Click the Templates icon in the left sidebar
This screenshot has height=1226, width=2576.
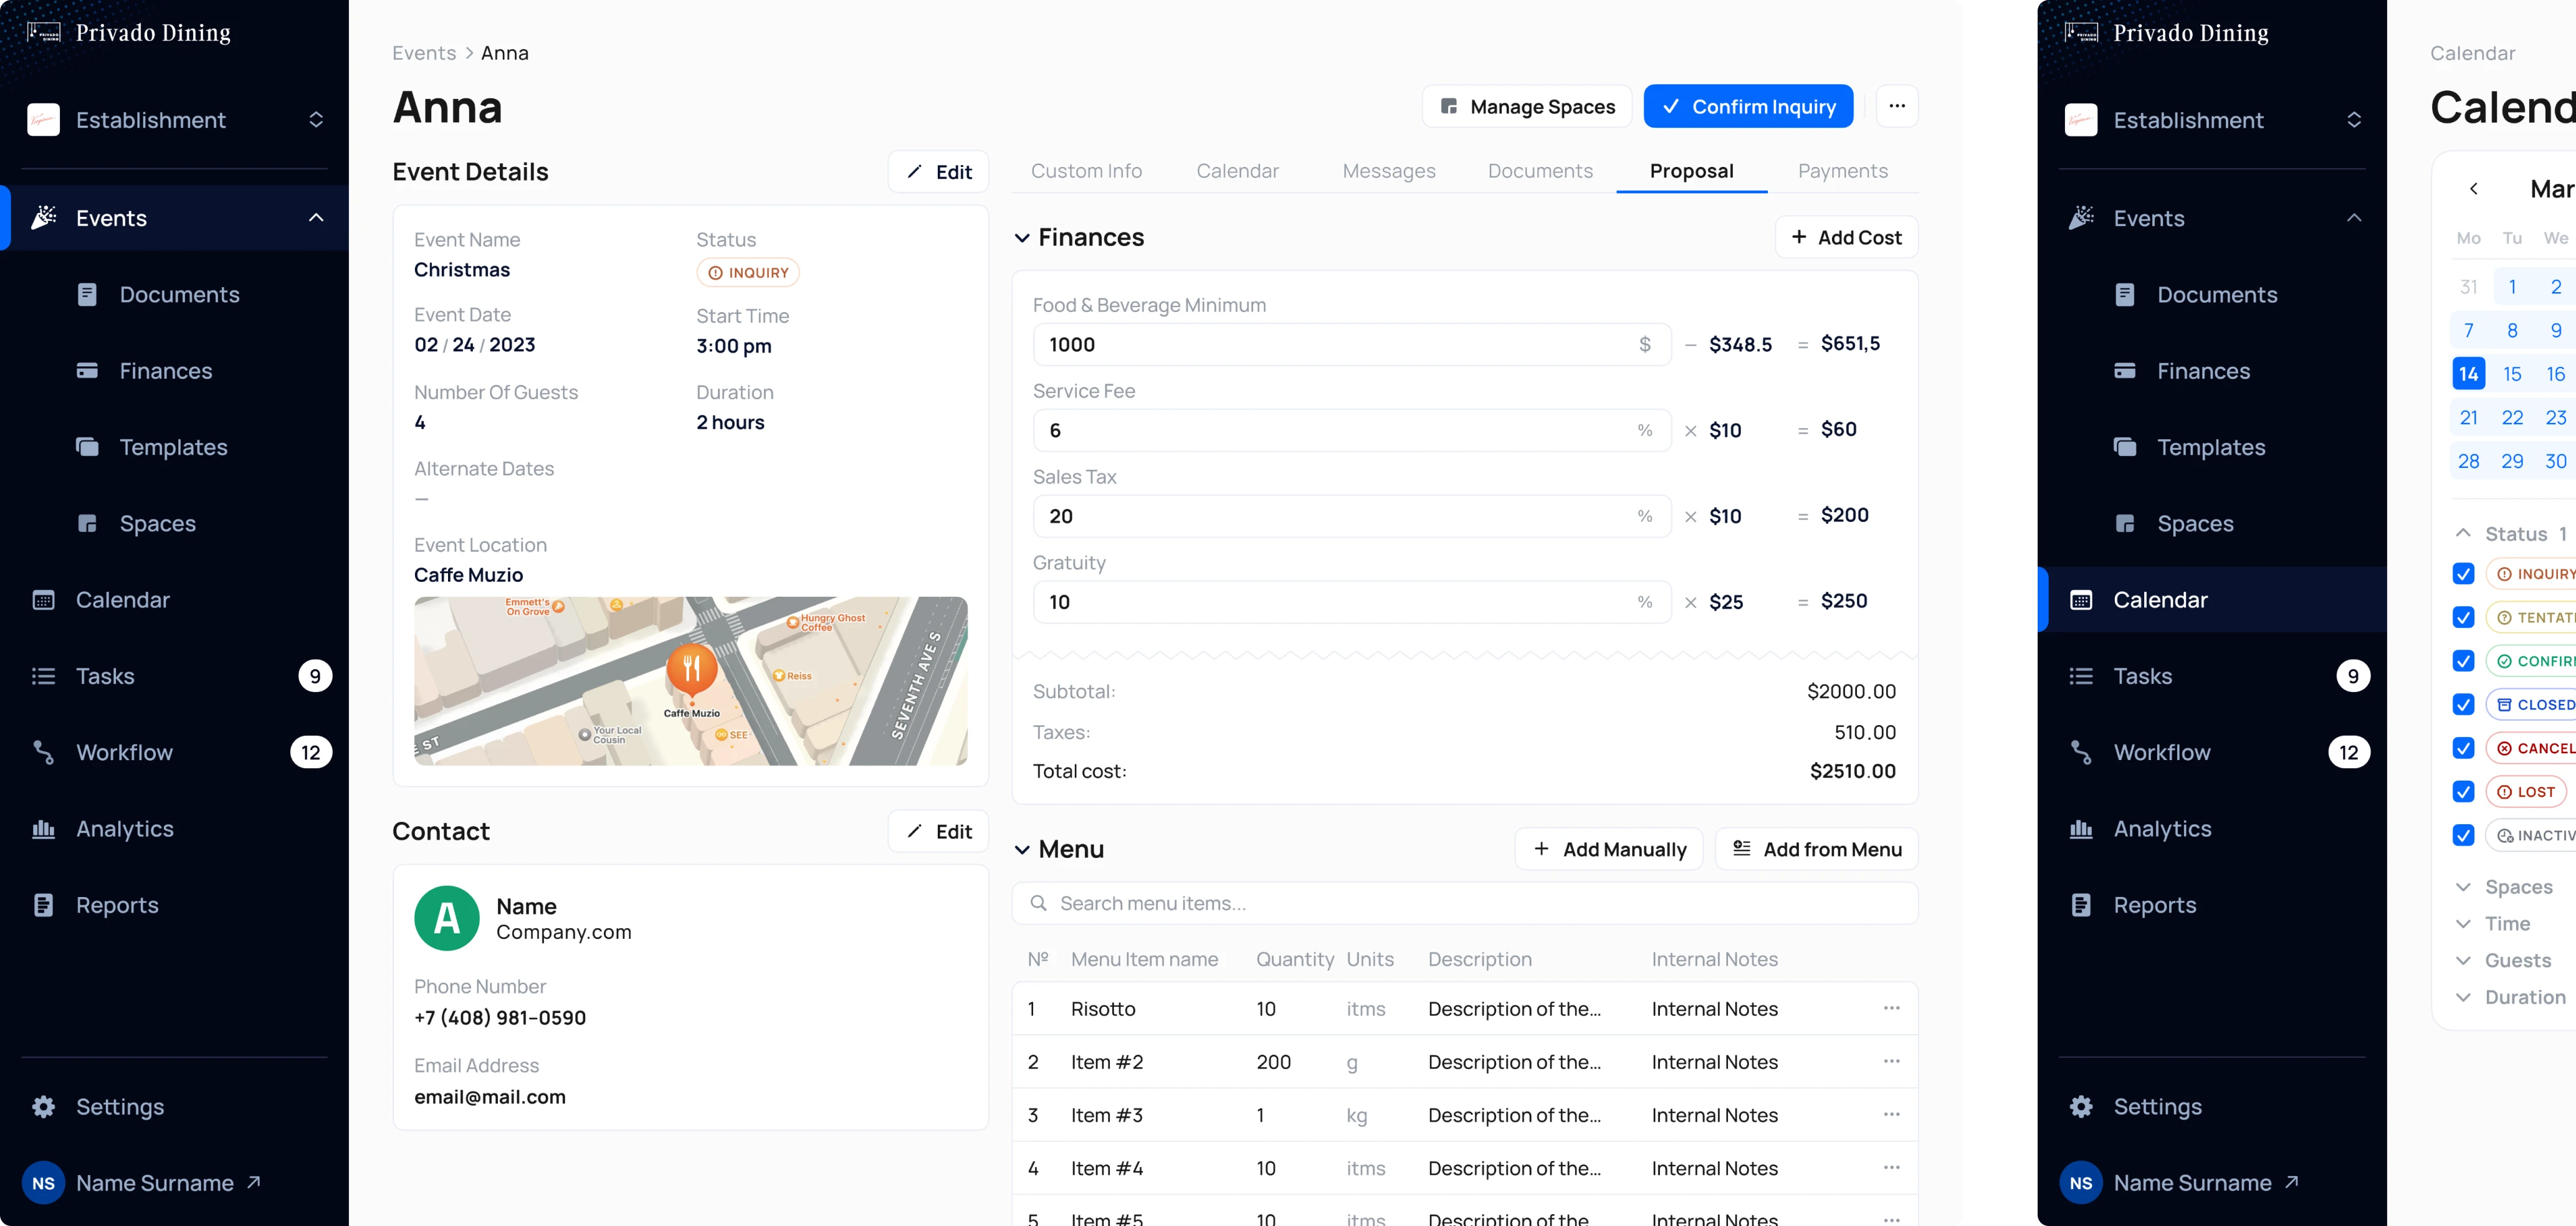pyautogui.click(x=88, y=447)
